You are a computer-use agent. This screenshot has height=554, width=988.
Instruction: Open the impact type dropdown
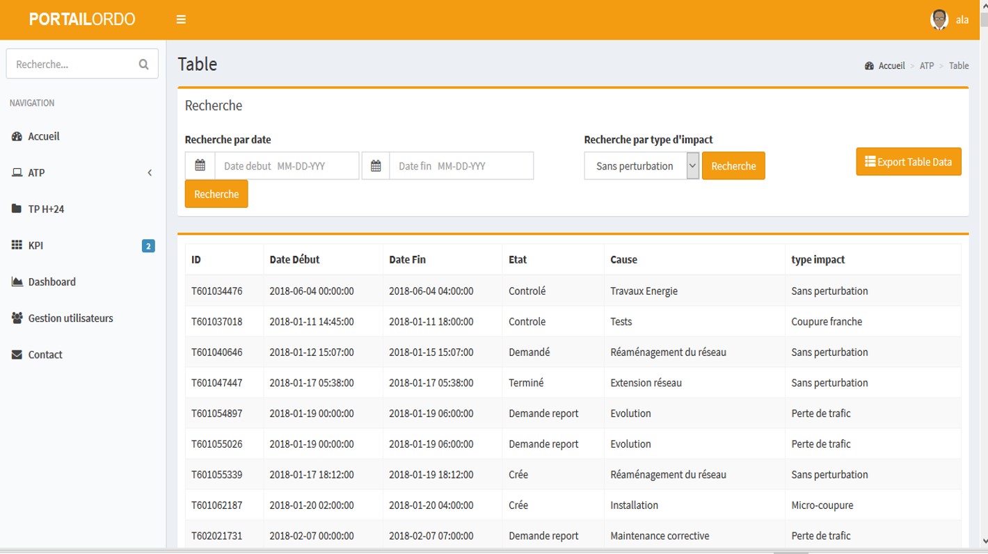(642, 165)
